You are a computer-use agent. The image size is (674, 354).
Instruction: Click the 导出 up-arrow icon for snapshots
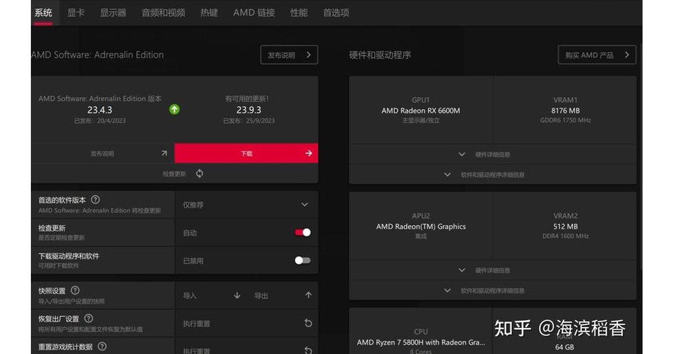point(308,296)
